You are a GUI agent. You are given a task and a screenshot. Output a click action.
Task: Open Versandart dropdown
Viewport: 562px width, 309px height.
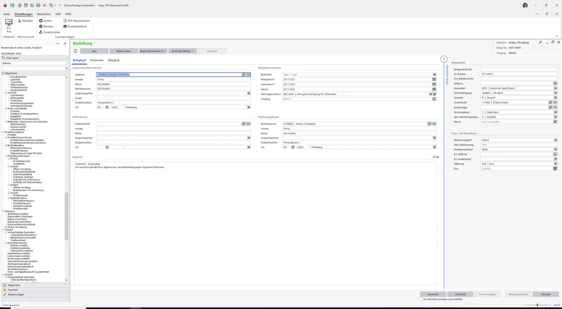click(x=555, y=88)
